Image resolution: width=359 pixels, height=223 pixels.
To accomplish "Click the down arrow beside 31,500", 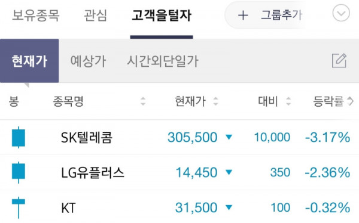I will click(229, 207).
